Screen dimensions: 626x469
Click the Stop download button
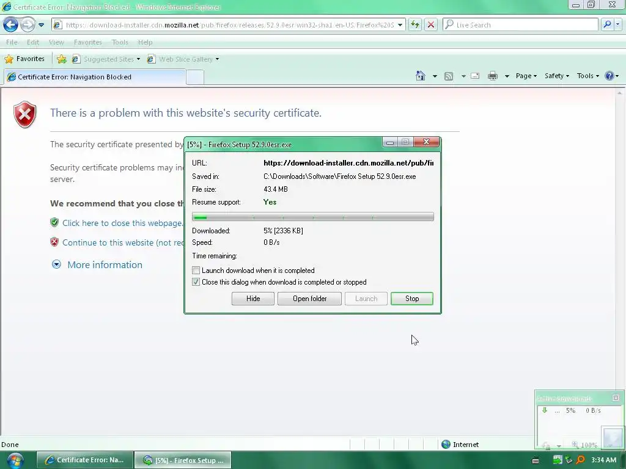coord(412,299)
